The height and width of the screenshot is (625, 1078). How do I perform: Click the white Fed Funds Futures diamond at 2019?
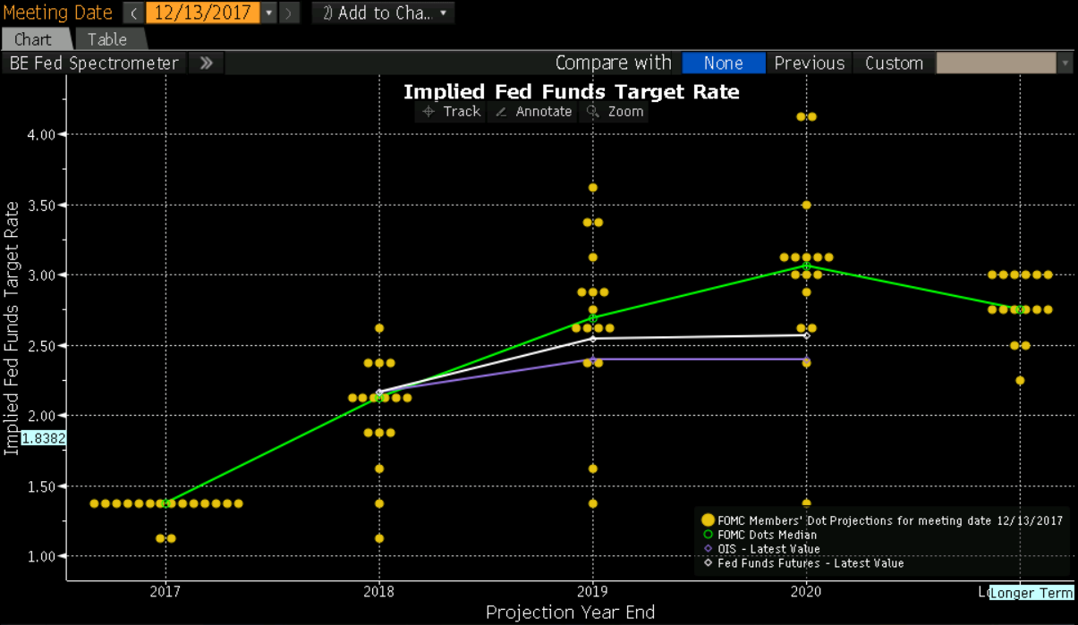coord(593,338)
